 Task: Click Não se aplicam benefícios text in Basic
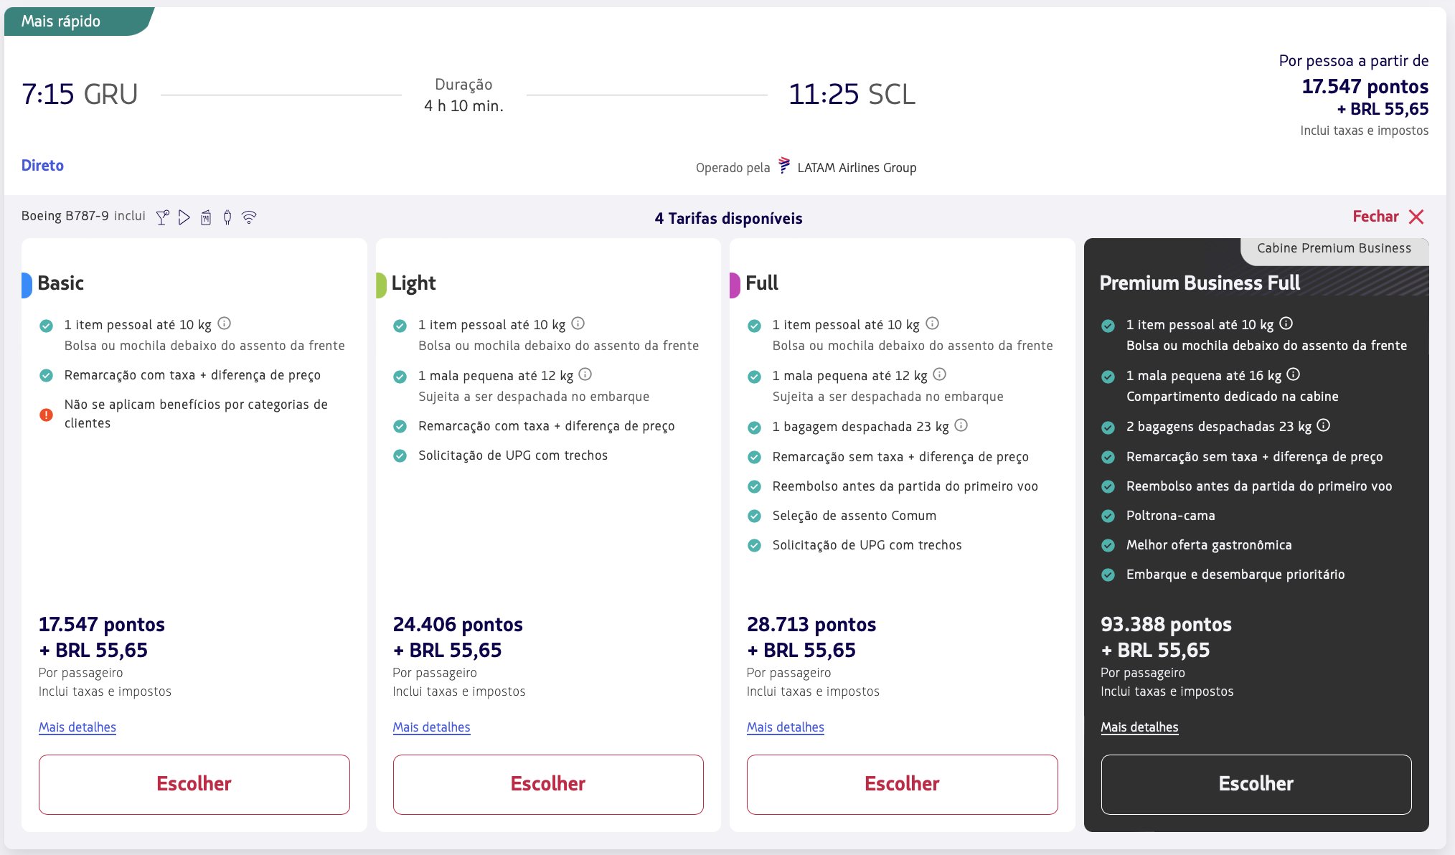click(196, 414)
